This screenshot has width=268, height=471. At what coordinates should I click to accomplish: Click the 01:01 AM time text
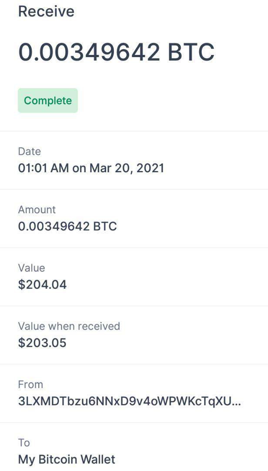(43, 168)
